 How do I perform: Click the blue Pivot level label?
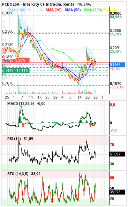click(6, 61)
